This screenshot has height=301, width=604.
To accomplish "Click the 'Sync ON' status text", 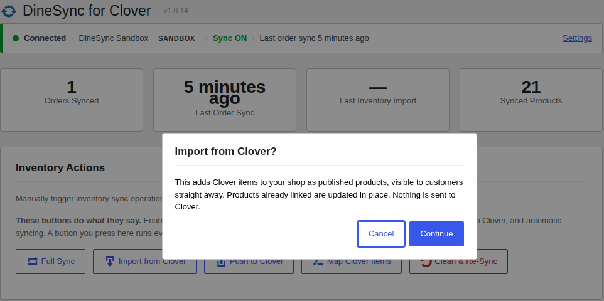I will tap(230, 38).
